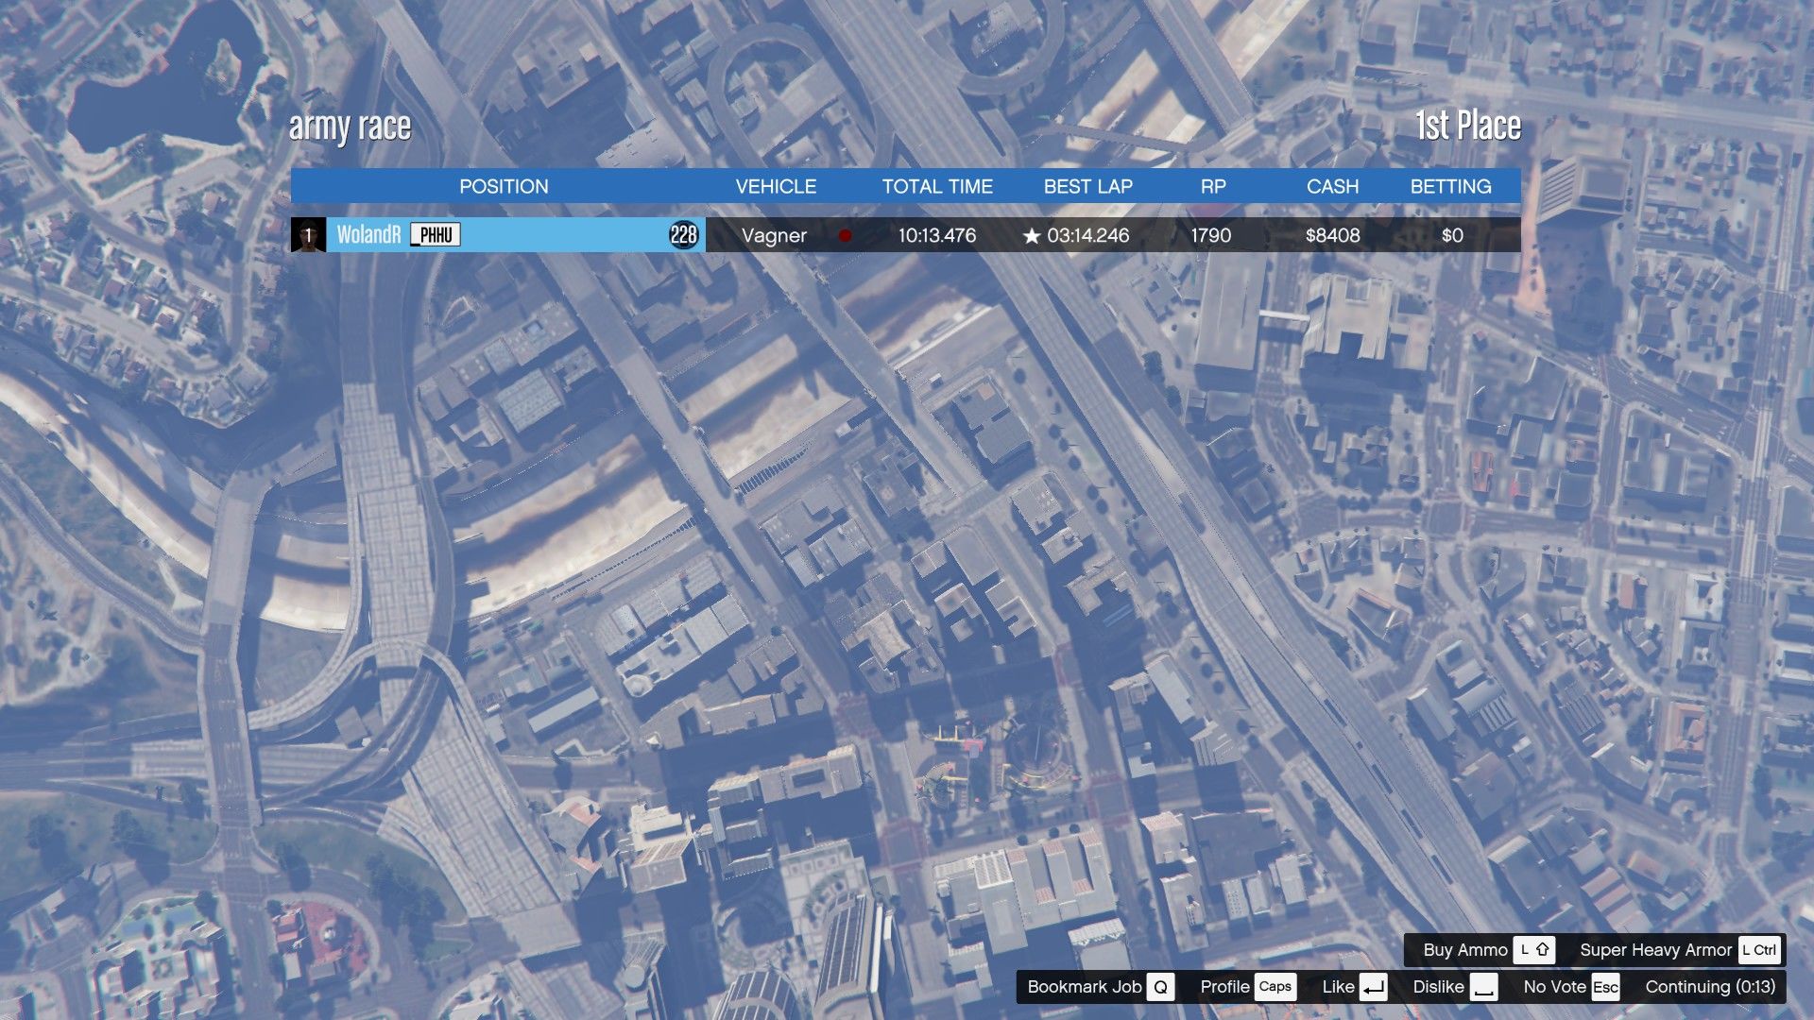This screenshot has width=1814, height=1020.
Task: Click the red vehicle color dot
Action: pyautogui.click(x=845, y=236)
